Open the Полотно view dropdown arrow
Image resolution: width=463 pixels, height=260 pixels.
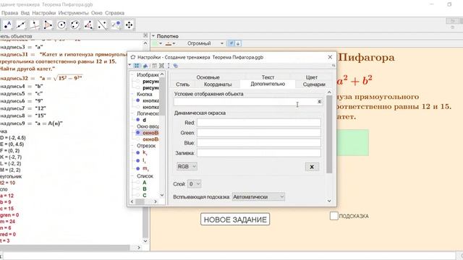coord(153,36)
